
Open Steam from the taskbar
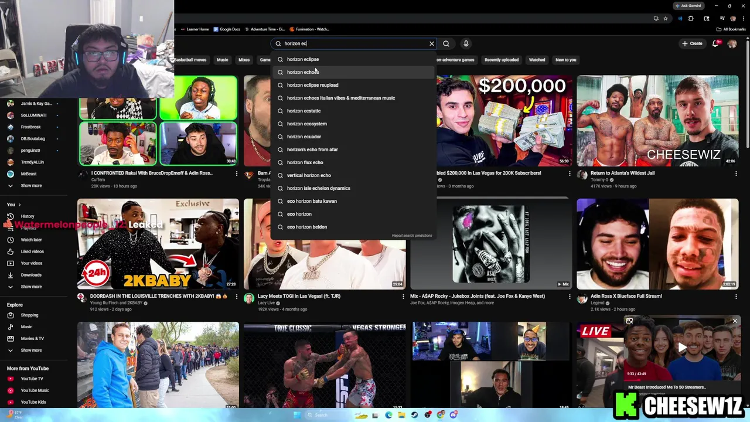(x=414, y=415)
